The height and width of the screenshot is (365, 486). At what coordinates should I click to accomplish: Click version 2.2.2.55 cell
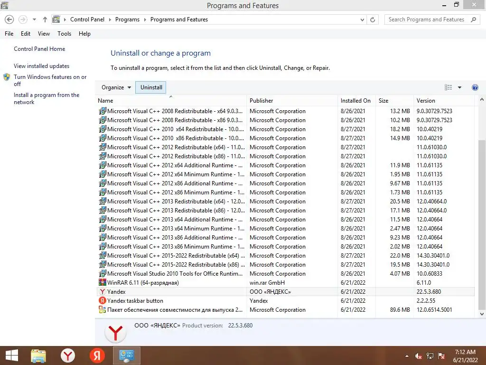(x=426, y=301)
